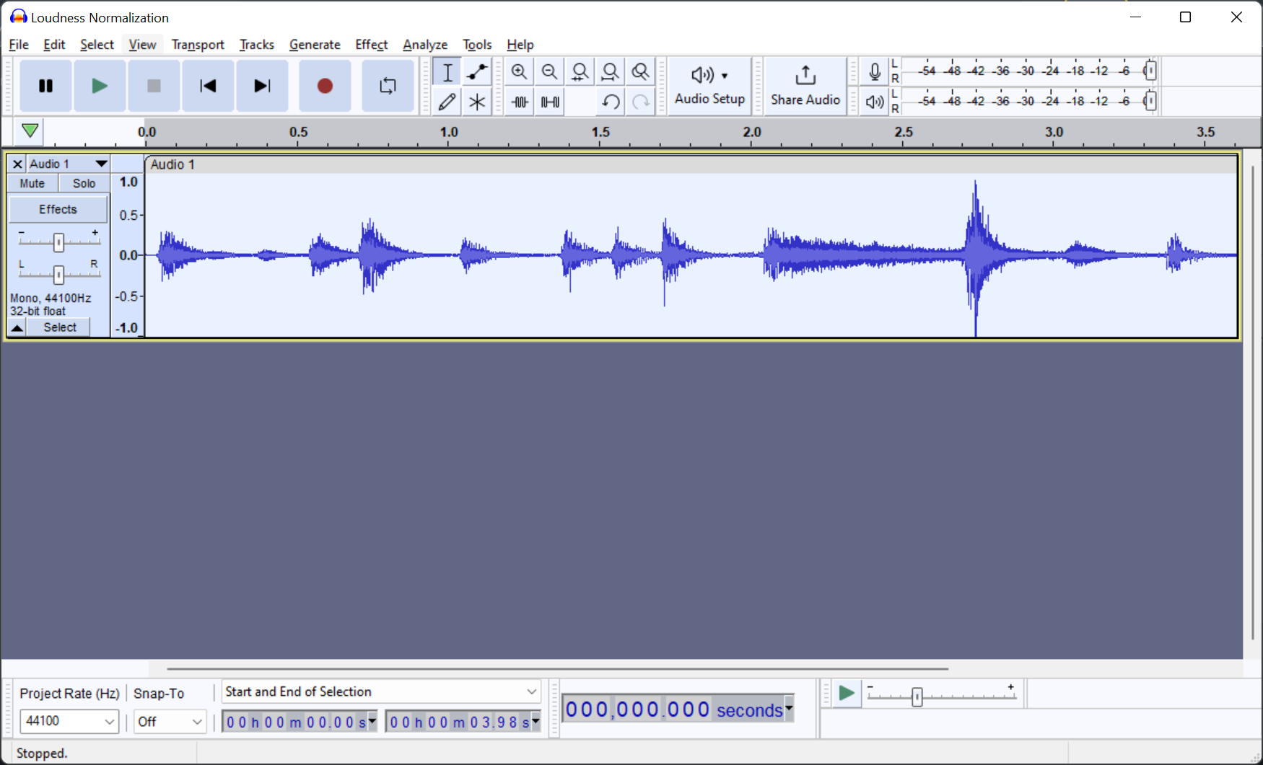The width and height of the screenshot is (1263, 765).
Task: Open the Tracks menu
Action: [x=257, y=45]
